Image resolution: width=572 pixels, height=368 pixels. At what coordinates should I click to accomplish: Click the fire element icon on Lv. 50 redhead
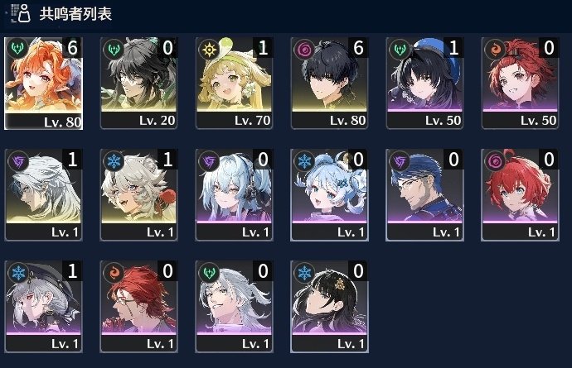click(495, 49)
